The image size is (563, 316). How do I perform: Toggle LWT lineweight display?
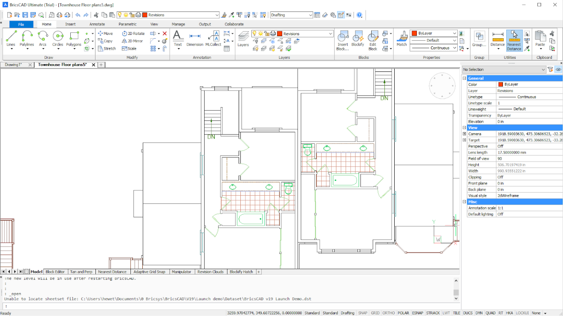point(446,313)
